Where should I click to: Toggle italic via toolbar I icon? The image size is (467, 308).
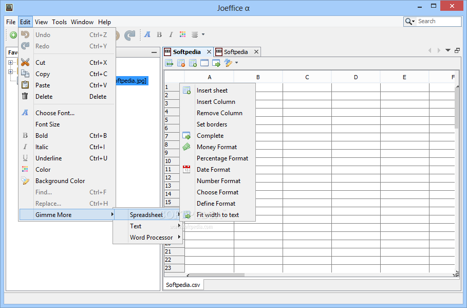pyautogui.click(x=171, y=34)
